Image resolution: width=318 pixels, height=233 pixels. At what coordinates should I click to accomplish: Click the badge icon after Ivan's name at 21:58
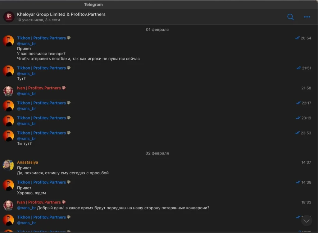click(64, 88)
